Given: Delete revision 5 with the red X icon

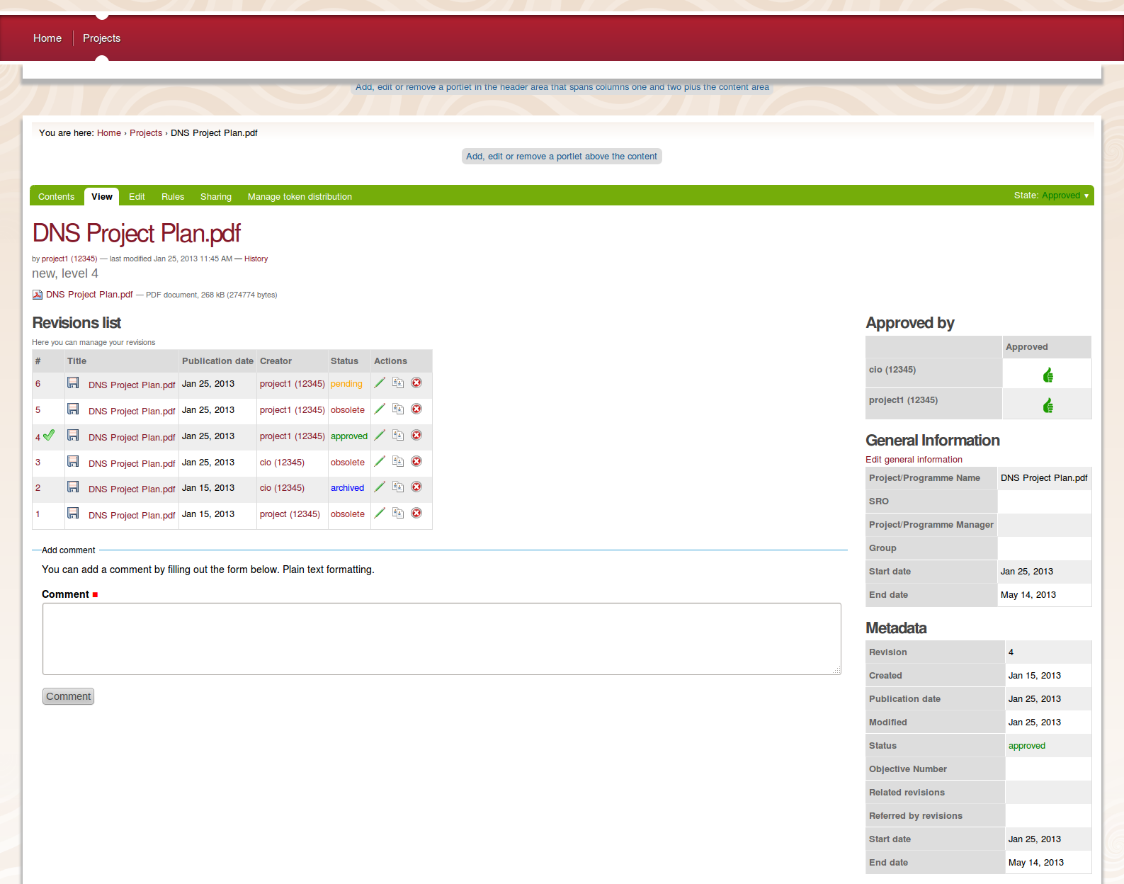Looking at the screenshot, I should click(416, 409).
